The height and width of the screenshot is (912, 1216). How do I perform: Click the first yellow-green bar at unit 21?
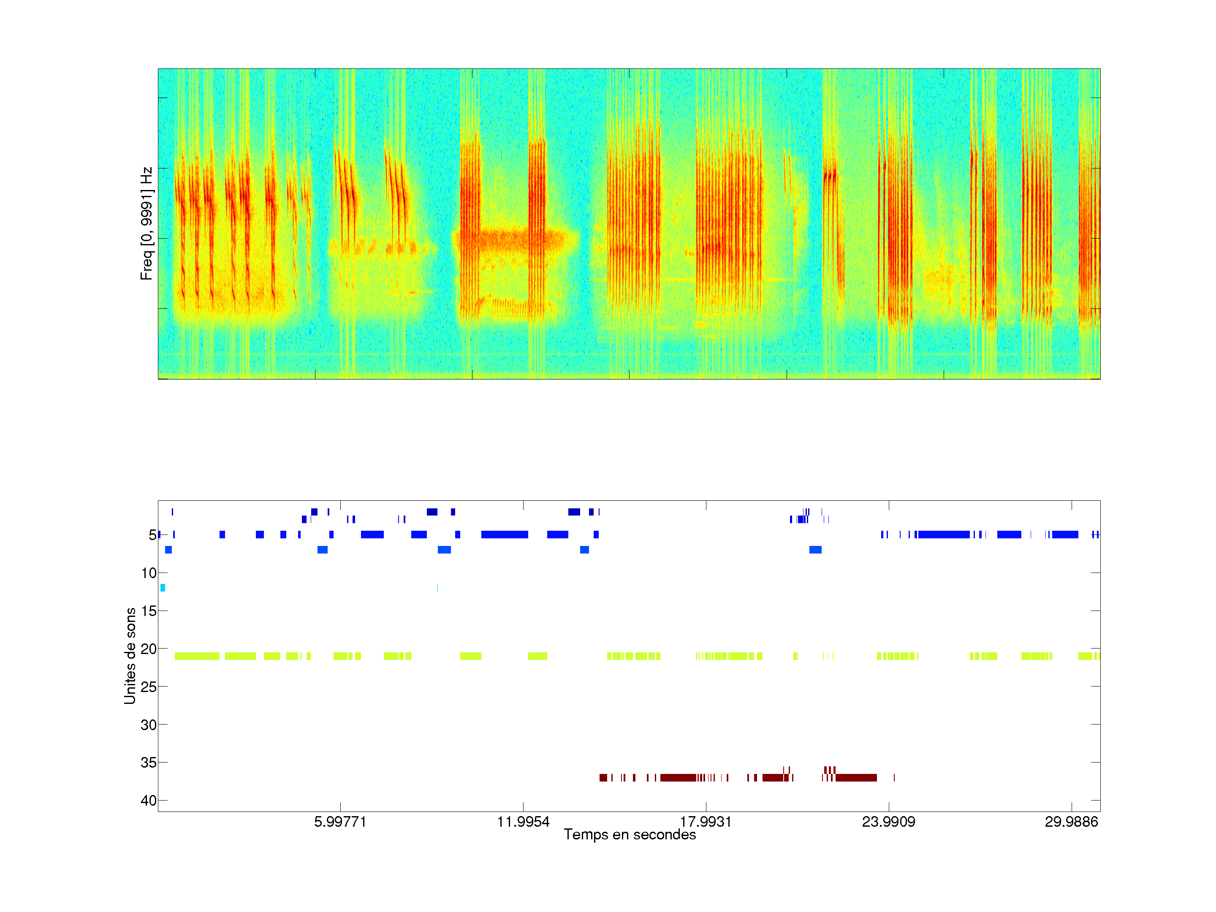[x=197, y=656]
